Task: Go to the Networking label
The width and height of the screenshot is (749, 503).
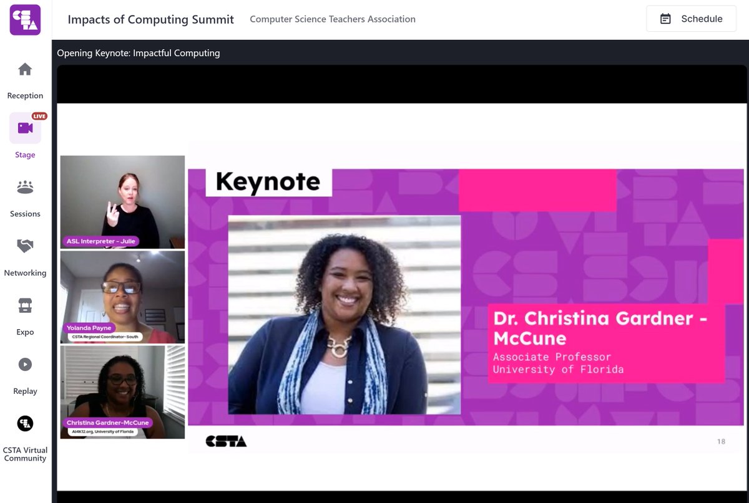Action: (x=25, y=273)
